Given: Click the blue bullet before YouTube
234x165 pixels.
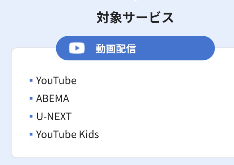Looking at the screenshot, I should tap(31, 81).
